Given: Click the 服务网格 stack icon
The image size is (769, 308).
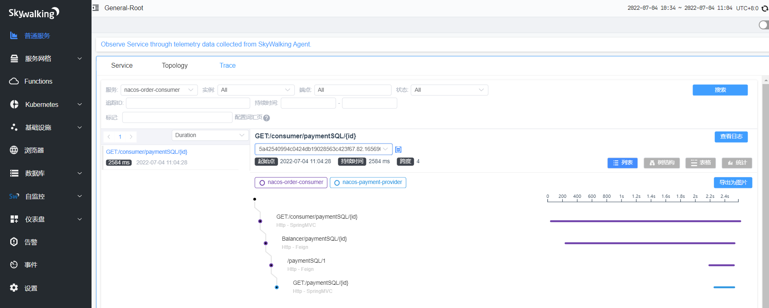Looking at the screenshot, I should tap(14, 58).
